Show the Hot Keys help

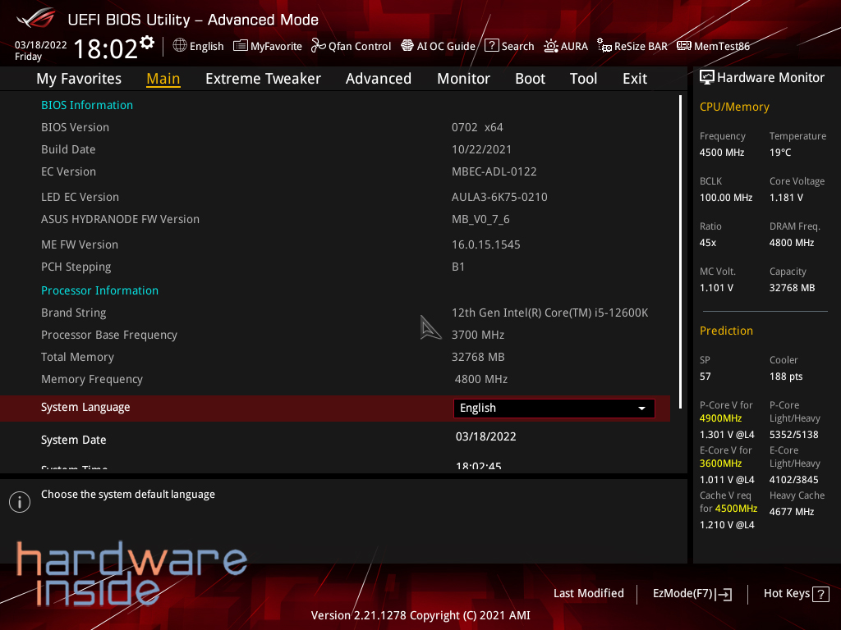[796, 593]
